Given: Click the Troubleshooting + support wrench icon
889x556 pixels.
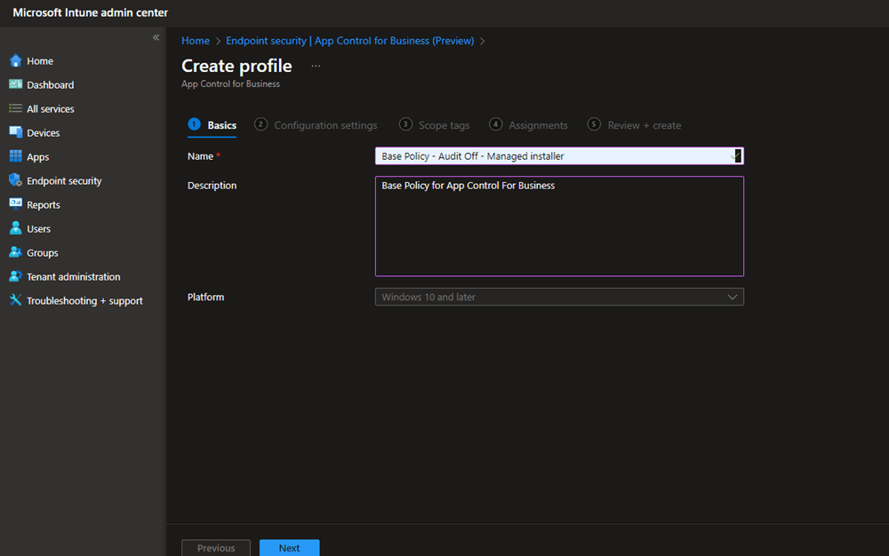Looking at the screenshot, I should 15,300.
